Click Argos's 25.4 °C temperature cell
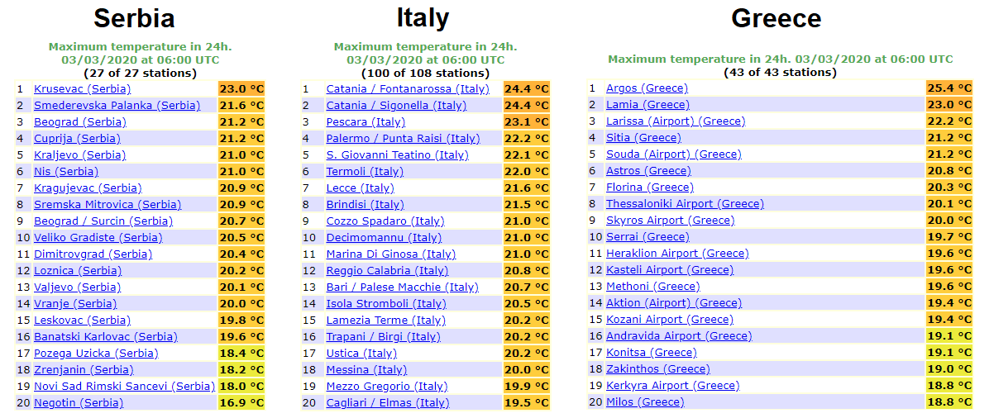The width and height of the screenshot is (994, 418). point(949,88)
